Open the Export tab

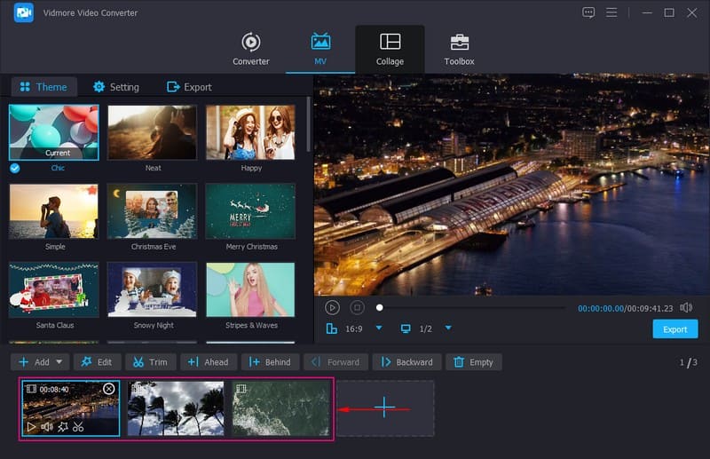coord(189,87)
